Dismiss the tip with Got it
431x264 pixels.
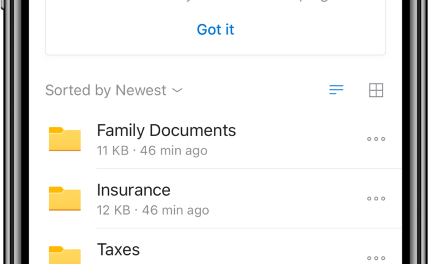[x=215, y=29]
